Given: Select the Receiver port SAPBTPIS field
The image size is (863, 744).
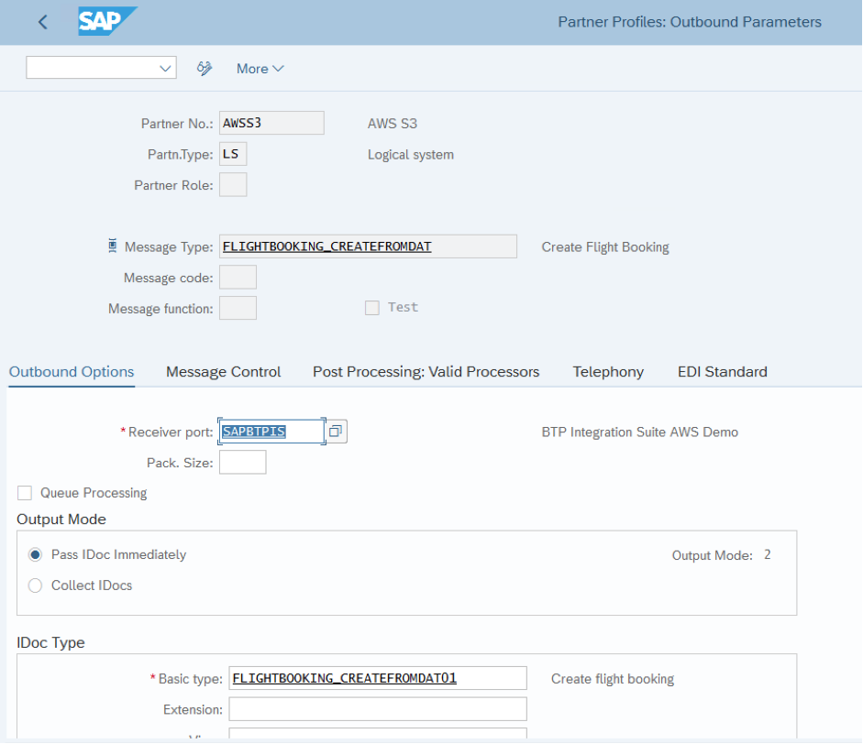Looking at the screenshot, I should click(271, 431).
